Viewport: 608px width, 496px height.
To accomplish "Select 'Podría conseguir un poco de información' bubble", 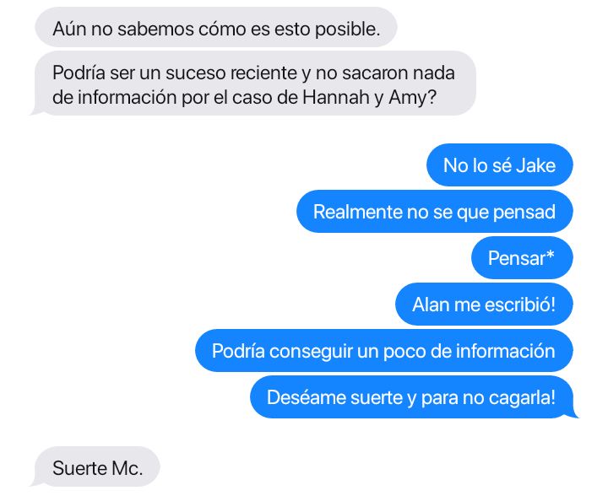I will (x=384, y=351).
